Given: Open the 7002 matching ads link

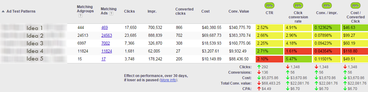Looking at the screenshot, I should pyautogui.click(x=105, y=43).
